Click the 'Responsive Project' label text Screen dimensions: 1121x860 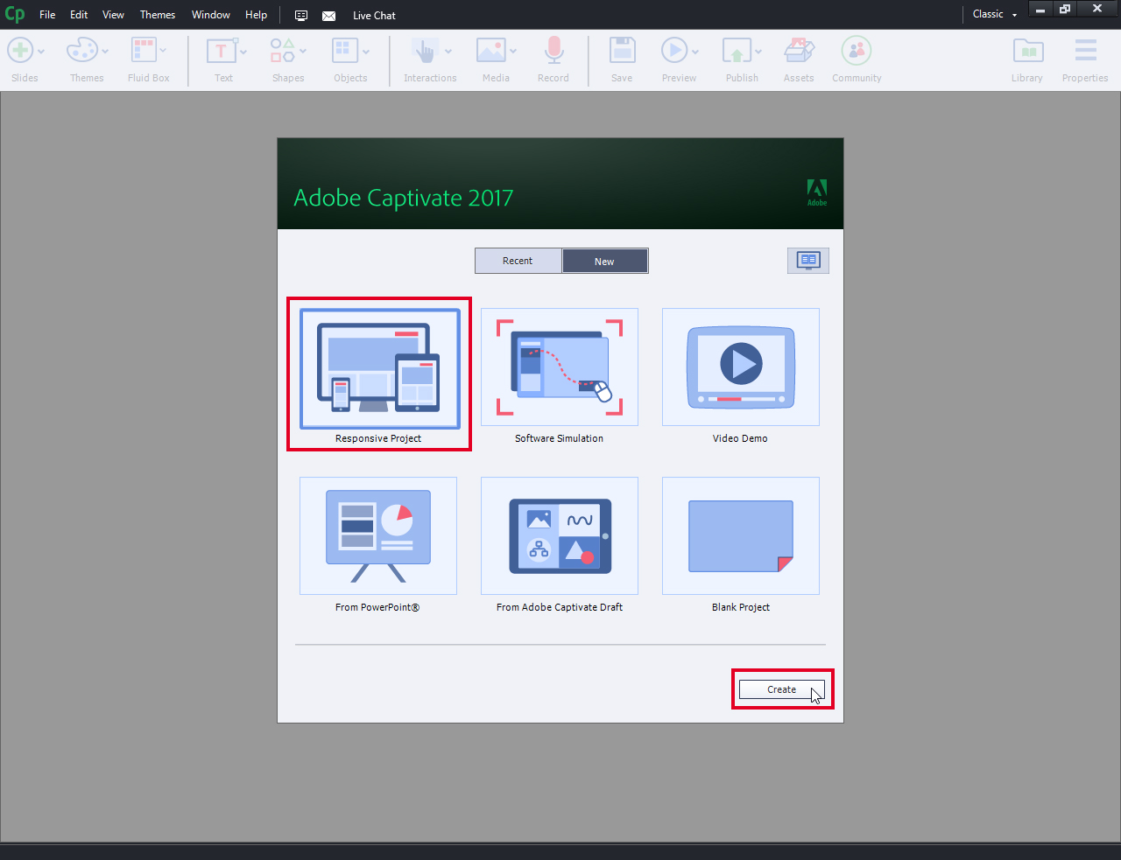[x=378, y=438]
